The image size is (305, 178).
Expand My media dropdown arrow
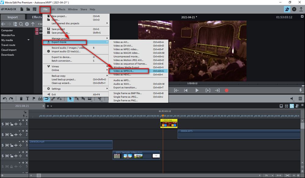point(29,40)
